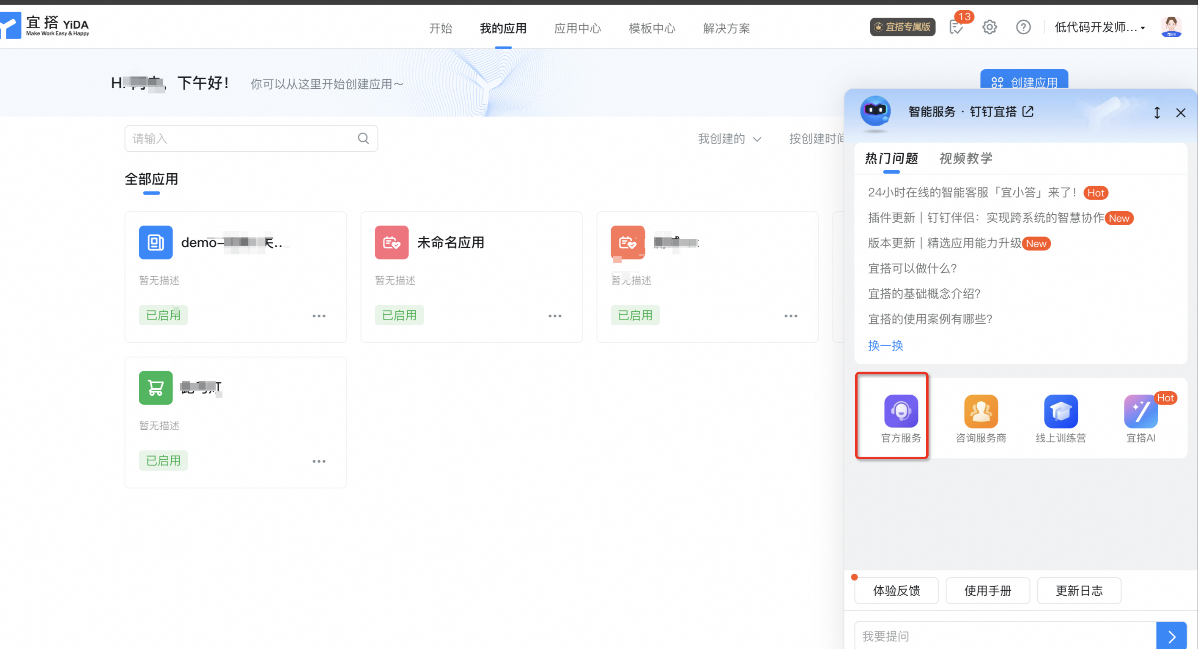This screenshot has width=1198, height=649.
Task: Open 应用中心 navigation tab
Action: (x=578, y=28)
